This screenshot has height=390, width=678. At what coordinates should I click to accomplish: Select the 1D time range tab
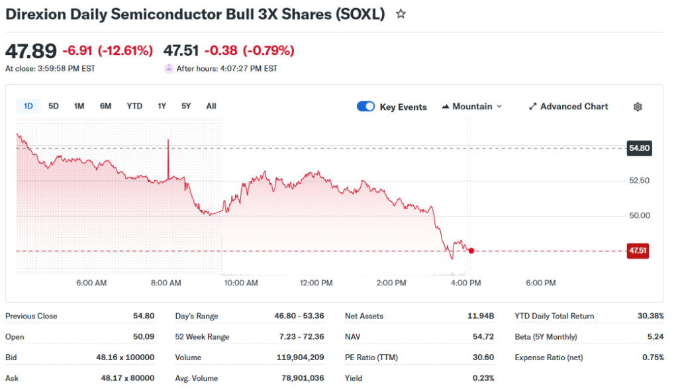(28, 106)
